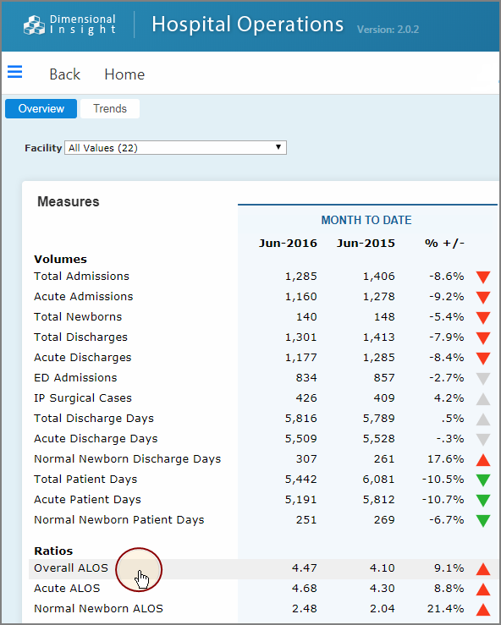This screenshot has height=625, width=501.
Task: Click red down arrow for Total Discharges
Action: coord(483,338)
